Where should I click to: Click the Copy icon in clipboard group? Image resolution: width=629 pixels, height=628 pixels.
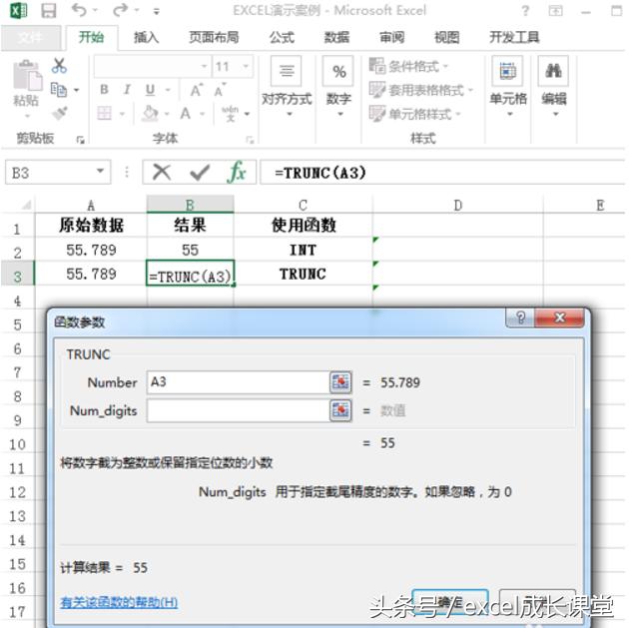[59, 90]
